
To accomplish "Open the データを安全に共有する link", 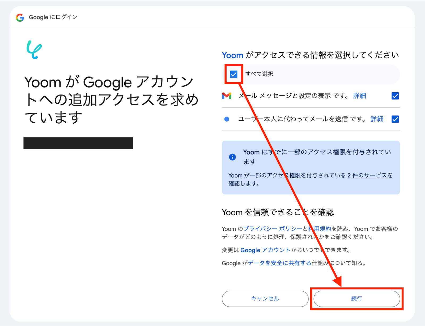I will 279,263.
